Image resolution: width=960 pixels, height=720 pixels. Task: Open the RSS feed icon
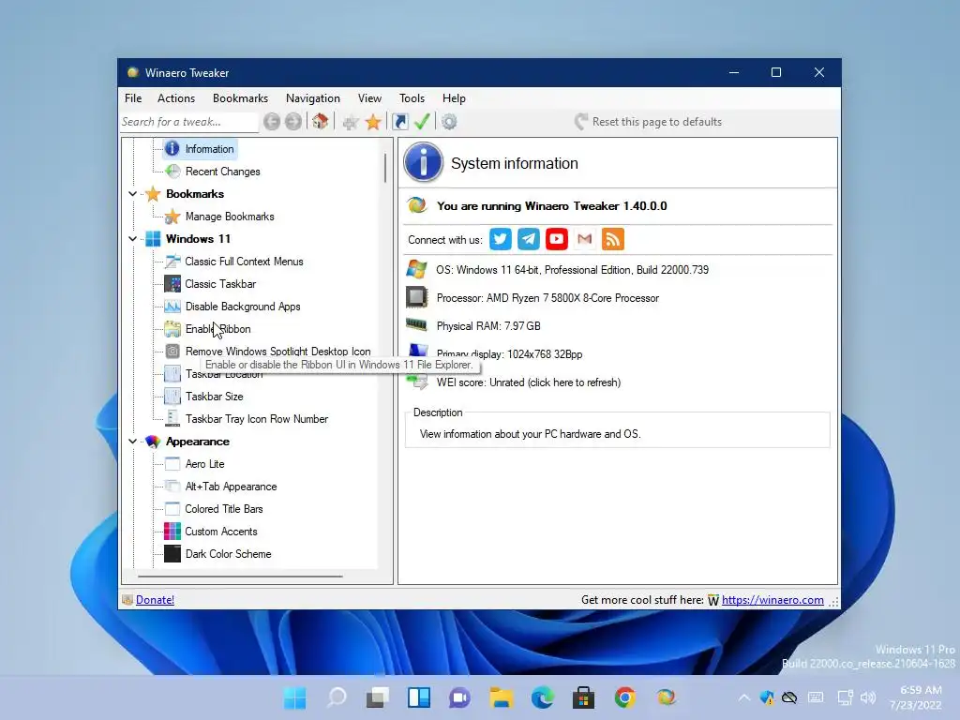click(613, 239)
